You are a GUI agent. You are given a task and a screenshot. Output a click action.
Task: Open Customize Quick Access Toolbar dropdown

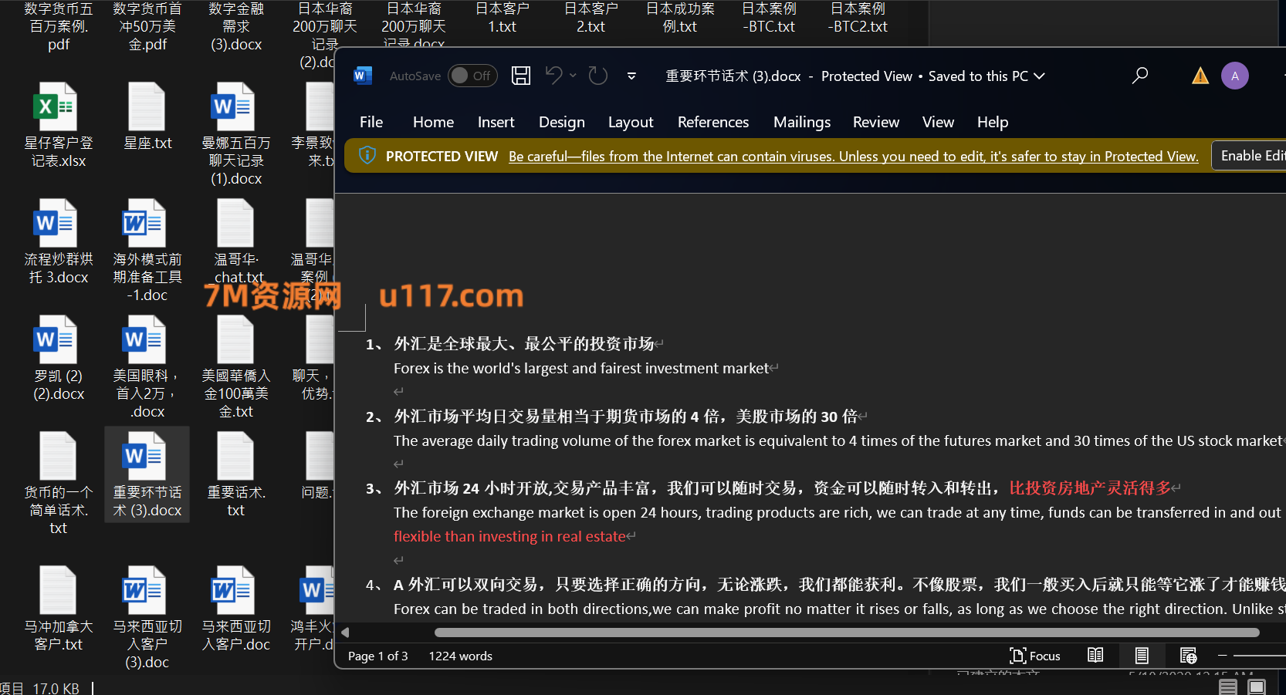tap(631, 76)
